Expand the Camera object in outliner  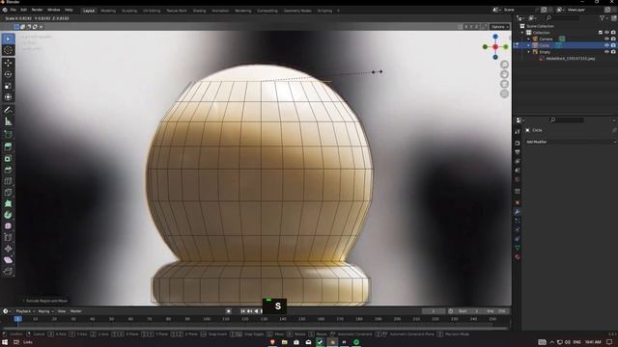tap(529, 39)
